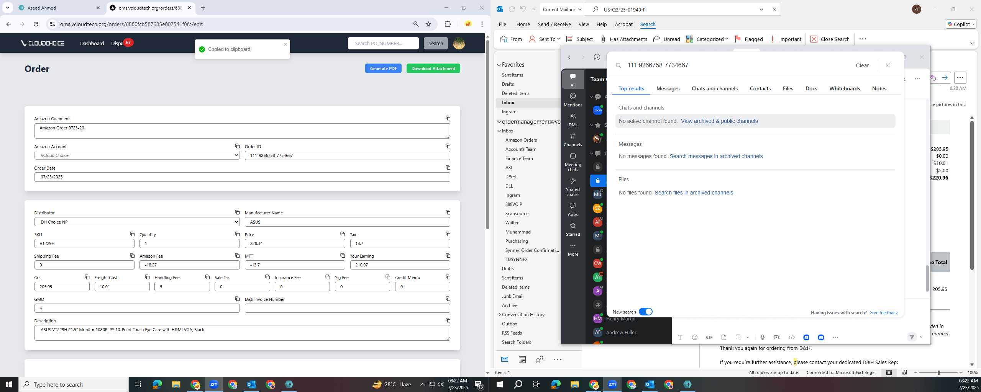Open the Whiteboards search tab

(845, 88)
